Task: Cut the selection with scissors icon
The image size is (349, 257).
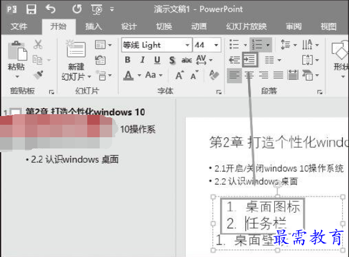Action: (x=38, y=44)
